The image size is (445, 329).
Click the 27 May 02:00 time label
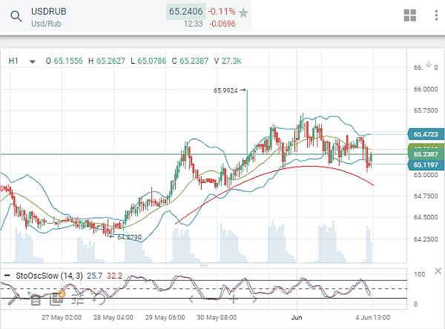click(x=62, y=317)
